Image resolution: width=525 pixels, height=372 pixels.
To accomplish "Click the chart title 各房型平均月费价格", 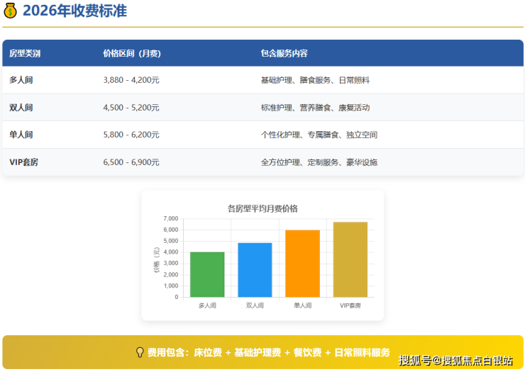I will (x=262, y=208).
